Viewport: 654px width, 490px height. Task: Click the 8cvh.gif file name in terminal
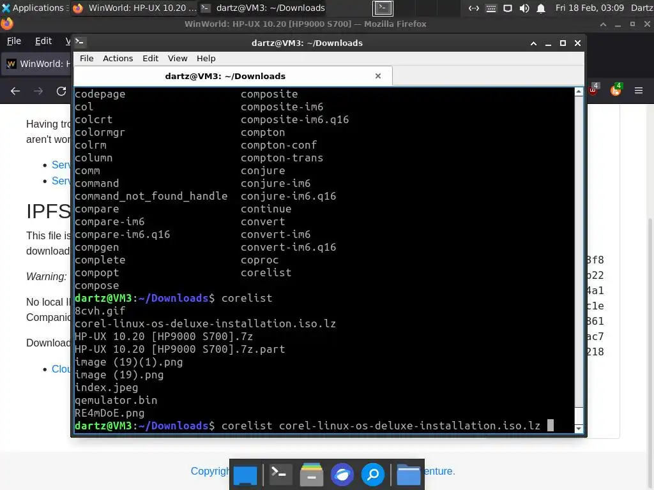[x=100, y=311]
